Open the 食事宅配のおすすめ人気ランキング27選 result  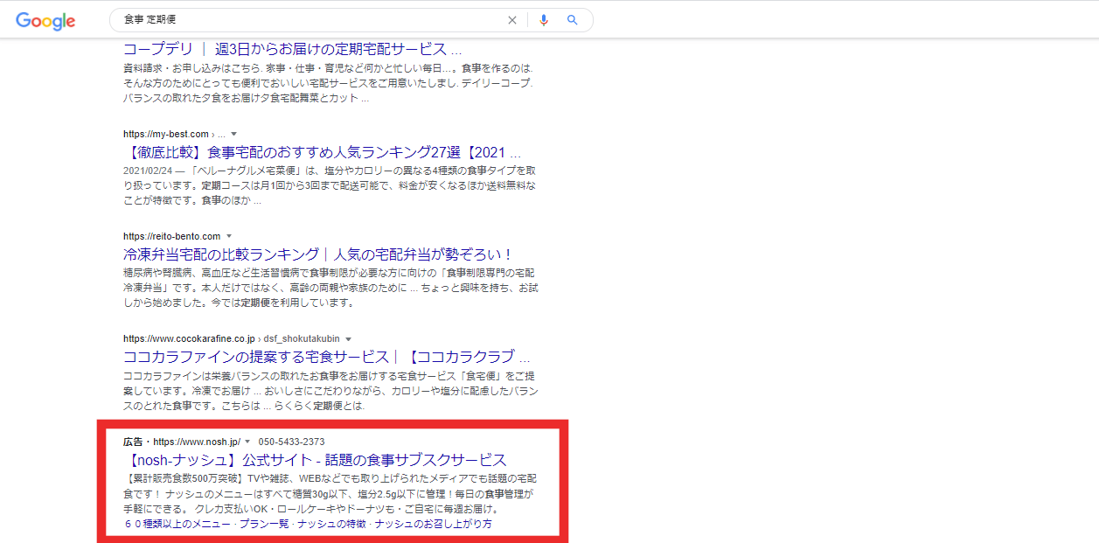pos(322,152)
